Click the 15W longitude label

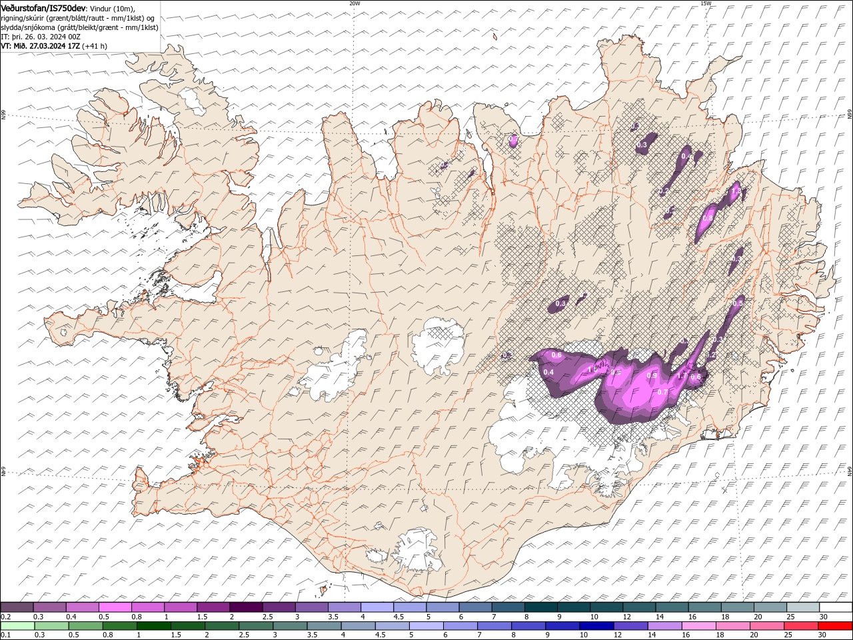[705, 3]
